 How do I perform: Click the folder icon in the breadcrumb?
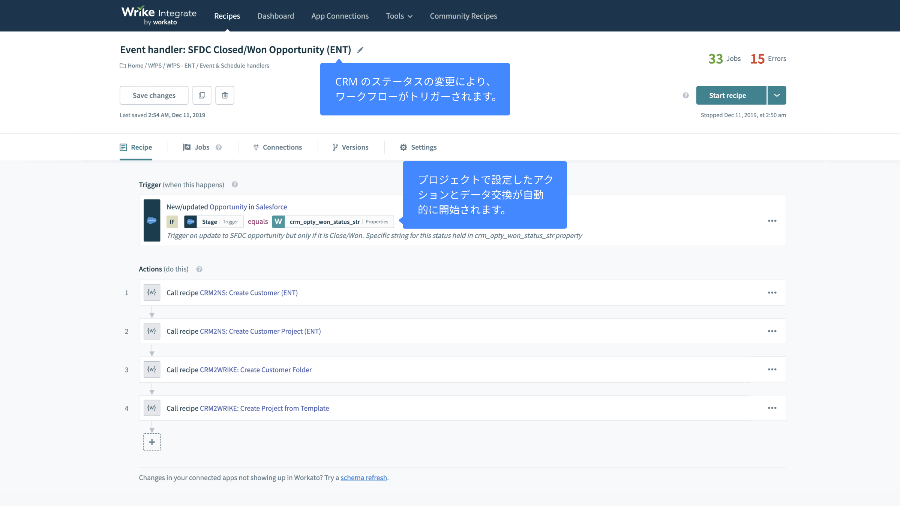[123, 66]
